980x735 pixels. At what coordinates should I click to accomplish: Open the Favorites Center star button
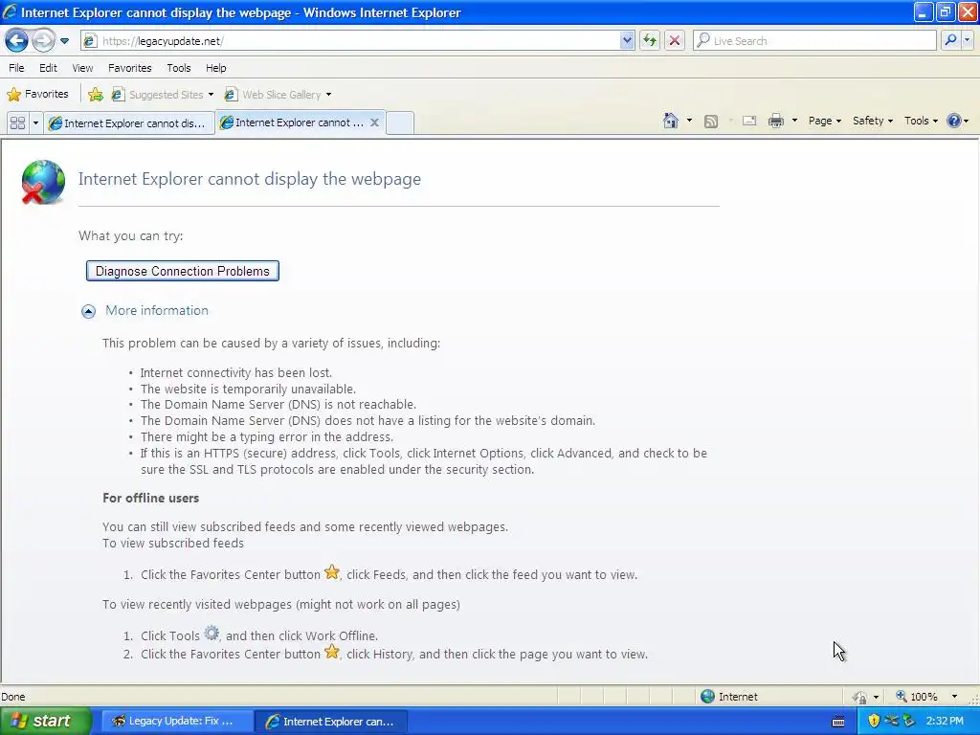[x=37, y=95]
